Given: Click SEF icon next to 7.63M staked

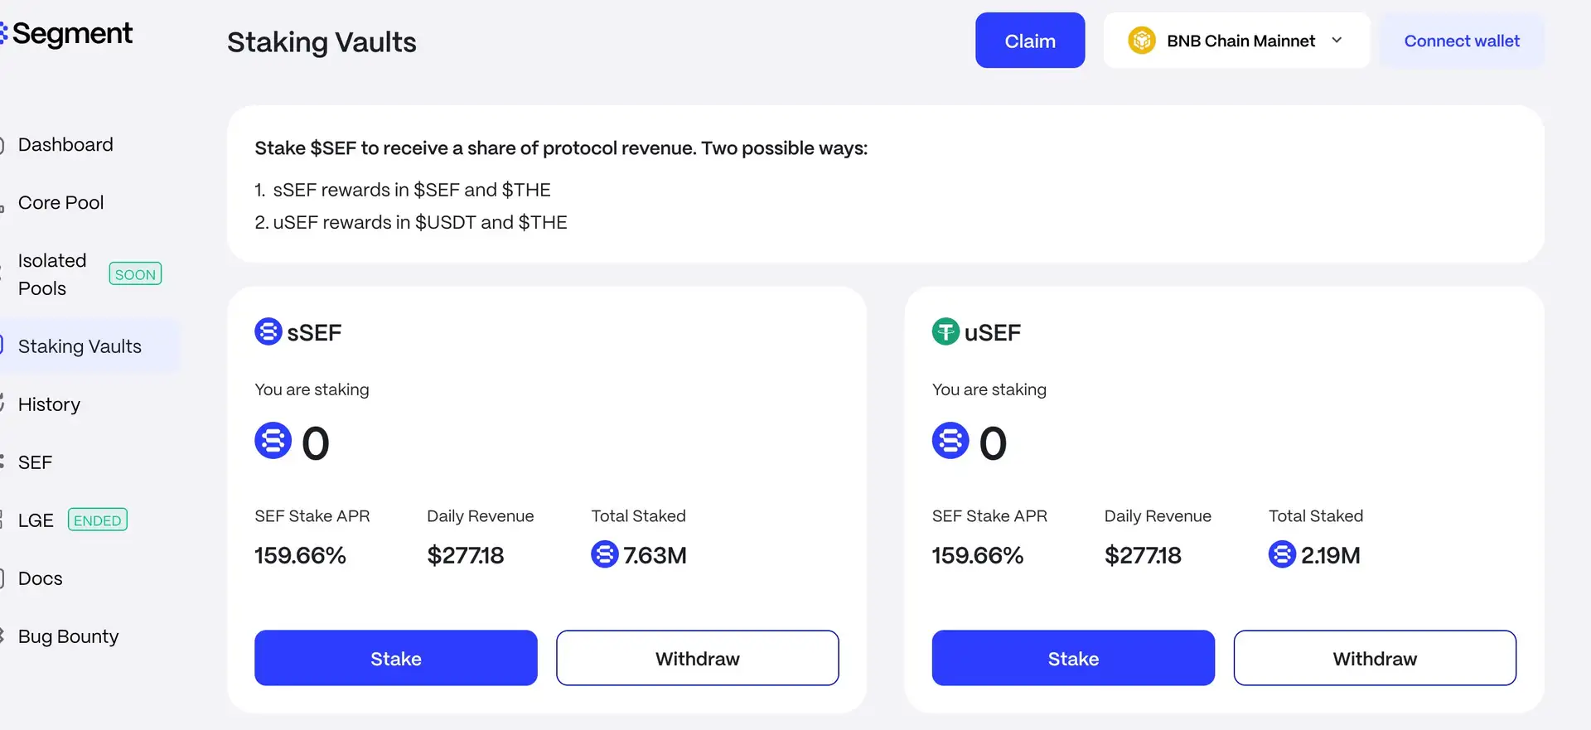Looking at the screenshot, I should pos(604,554).
